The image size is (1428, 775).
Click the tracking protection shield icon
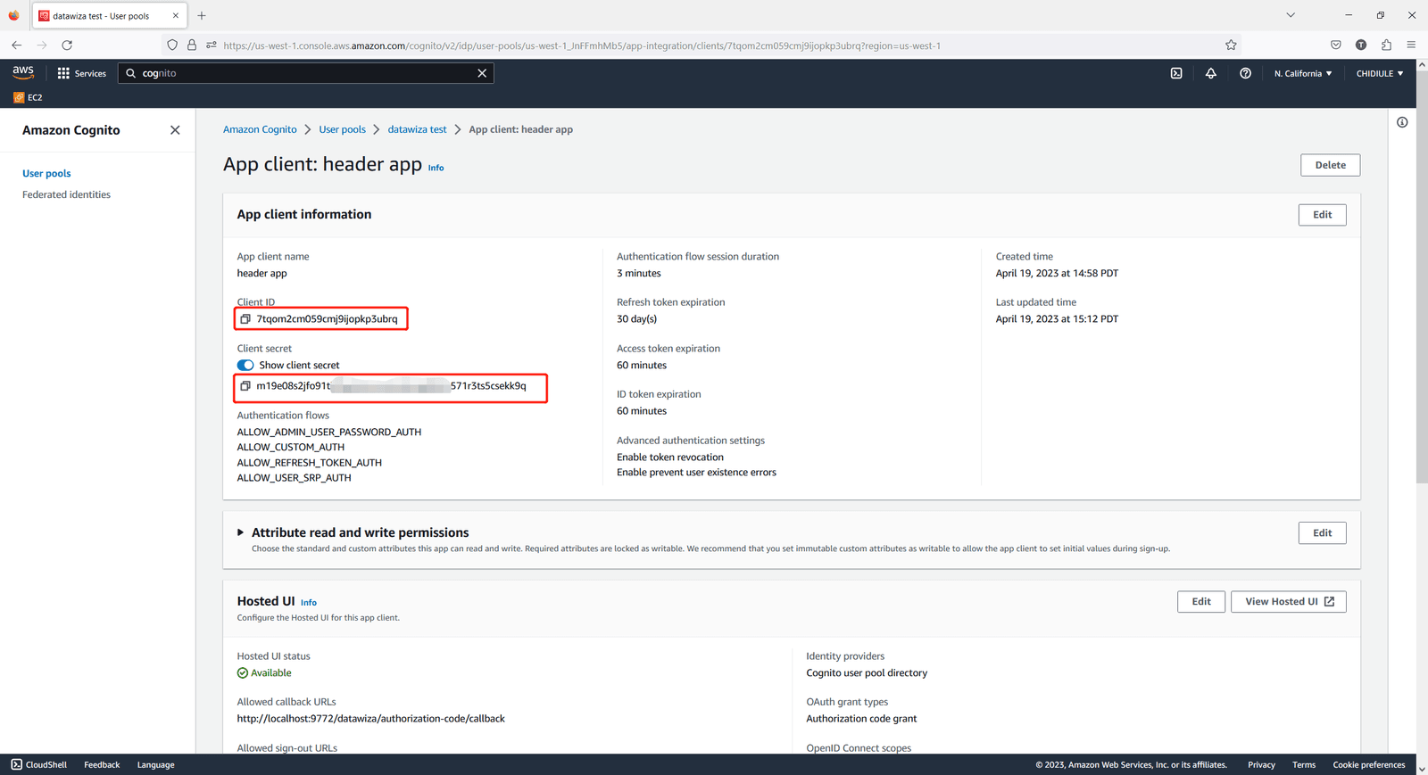point(172,45)
